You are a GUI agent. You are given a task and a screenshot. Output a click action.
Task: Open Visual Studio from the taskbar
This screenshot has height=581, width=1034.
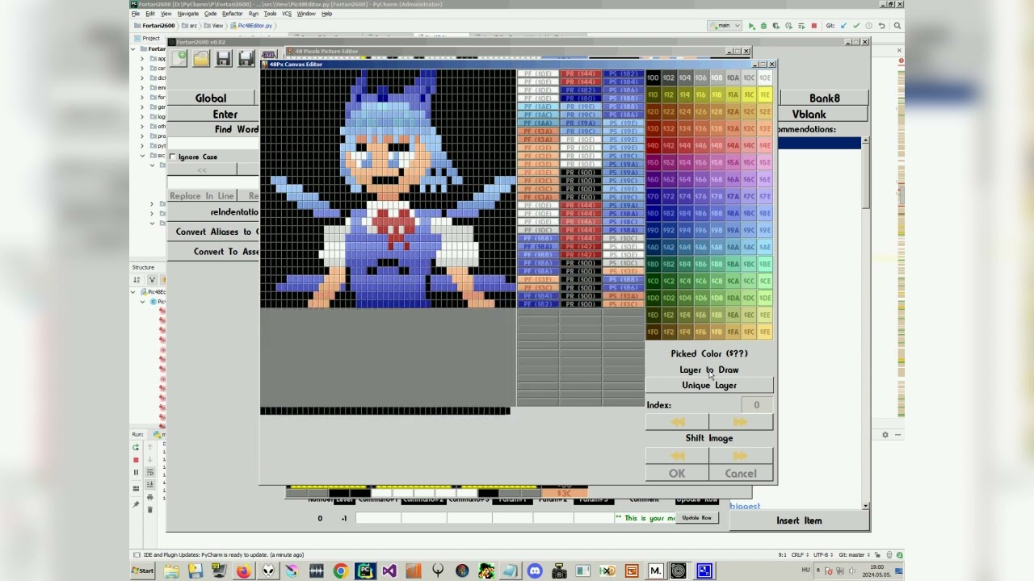(x=389, y=571)
